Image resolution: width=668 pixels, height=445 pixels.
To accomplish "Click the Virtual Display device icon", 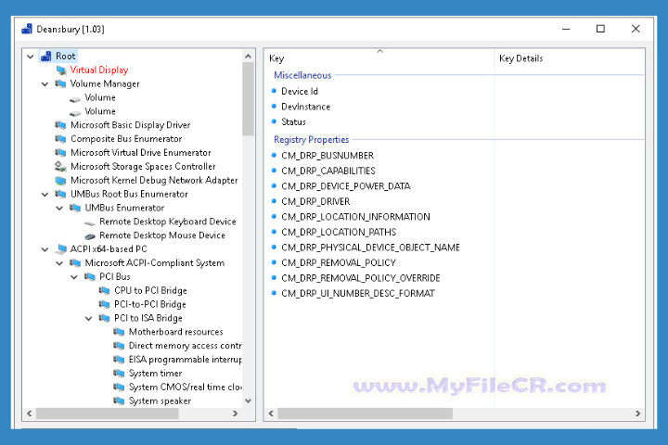I will point(61,70).
